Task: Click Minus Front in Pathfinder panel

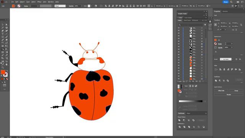Action: tap(184, 120)
